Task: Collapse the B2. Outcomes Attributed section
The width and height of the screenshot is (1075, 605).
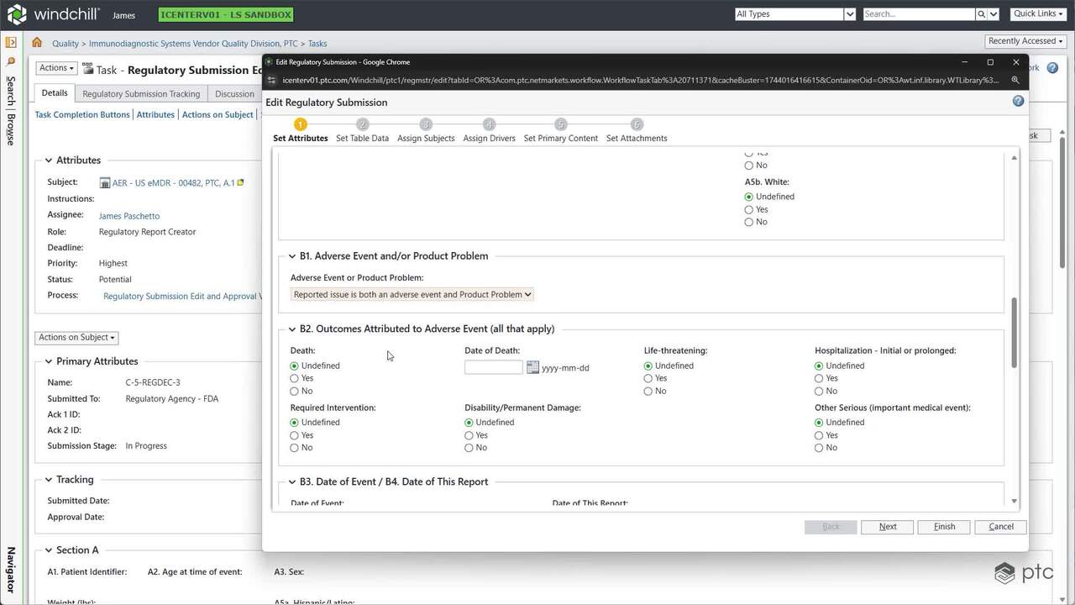Action: [x=292, y=329]
